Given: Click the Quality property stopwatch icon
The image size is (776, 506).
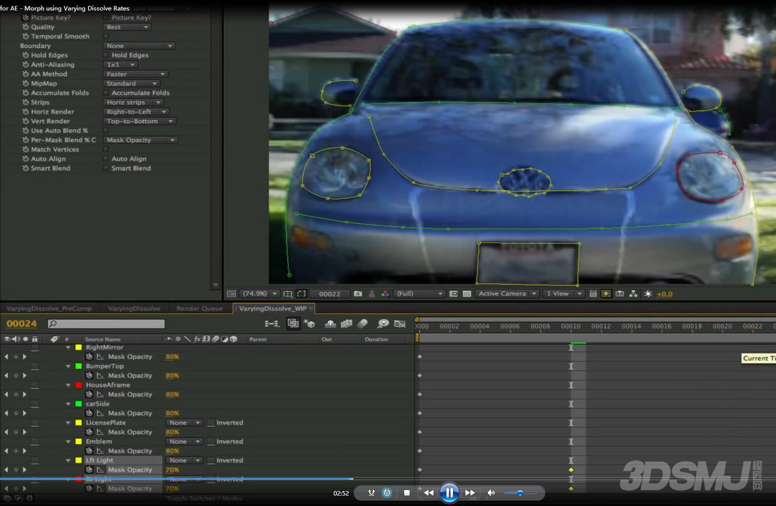Looking at the screenshot, I should pos(25,27).
